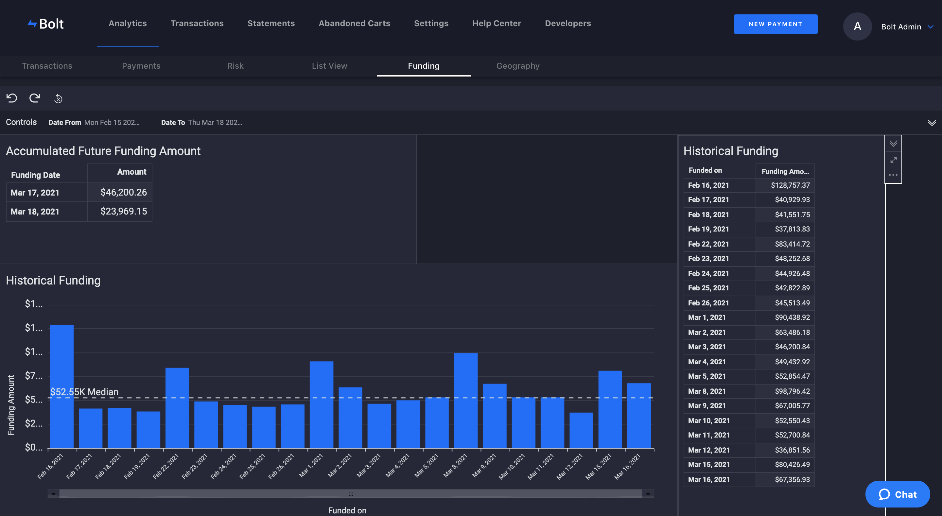Switch to the List View tab
Screen dimensions: 942x516
[329, 66]
